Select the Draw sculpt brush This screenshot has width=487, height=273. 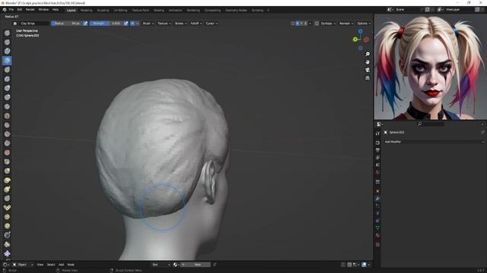pos(7,33)
